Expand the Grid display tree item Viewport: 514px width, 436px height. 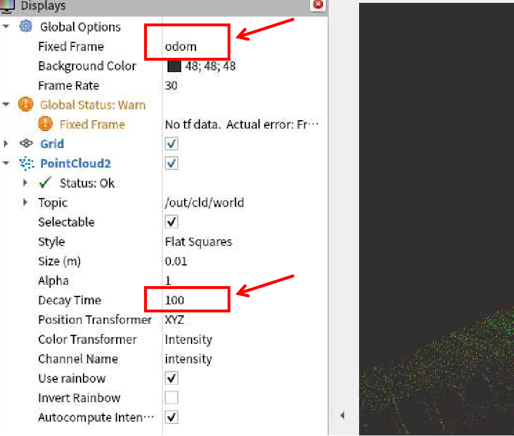[x=6, y=144]
